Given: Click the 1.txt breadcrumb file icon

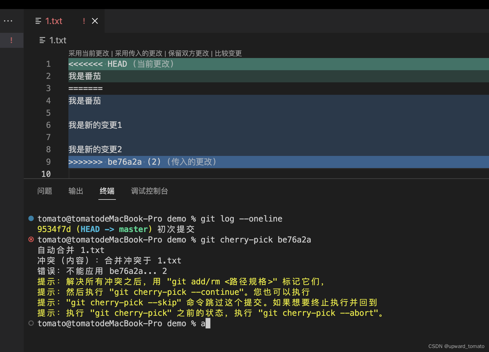Looking at the screenshot, I should point(42,40).
